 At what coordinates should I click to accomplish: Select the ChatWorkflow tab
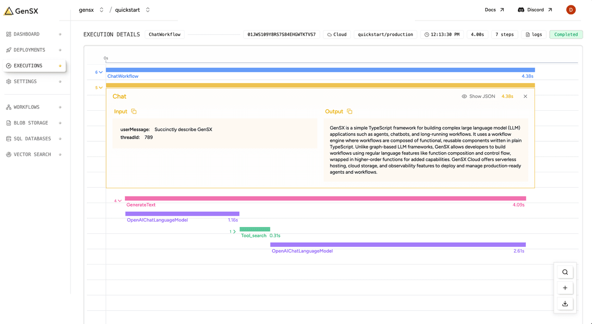click(164, 34)
